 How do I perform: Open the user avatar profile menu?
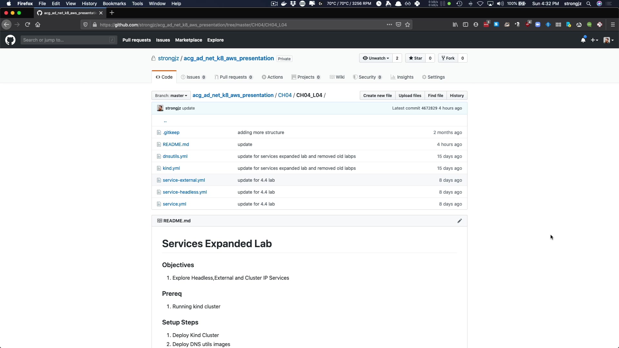coord(608,40)
